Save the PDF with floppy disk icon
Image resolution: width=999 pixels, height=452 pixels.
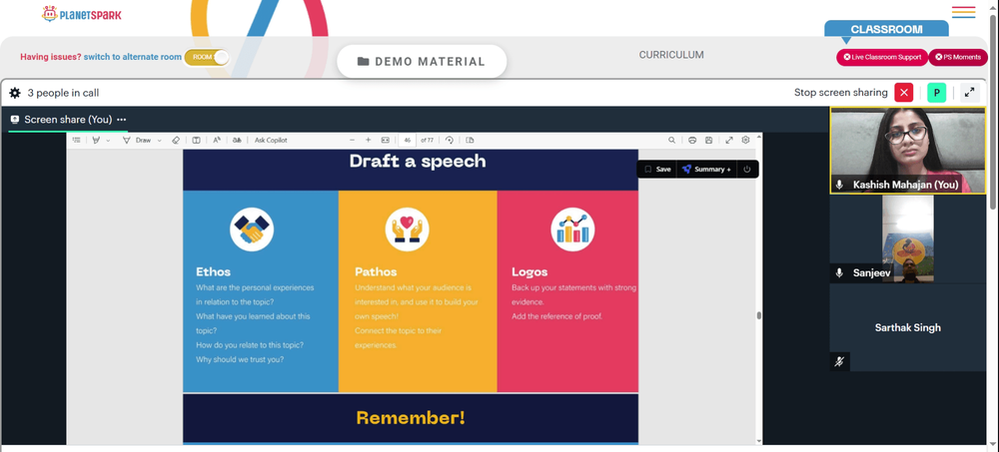(x=708, y=140)
